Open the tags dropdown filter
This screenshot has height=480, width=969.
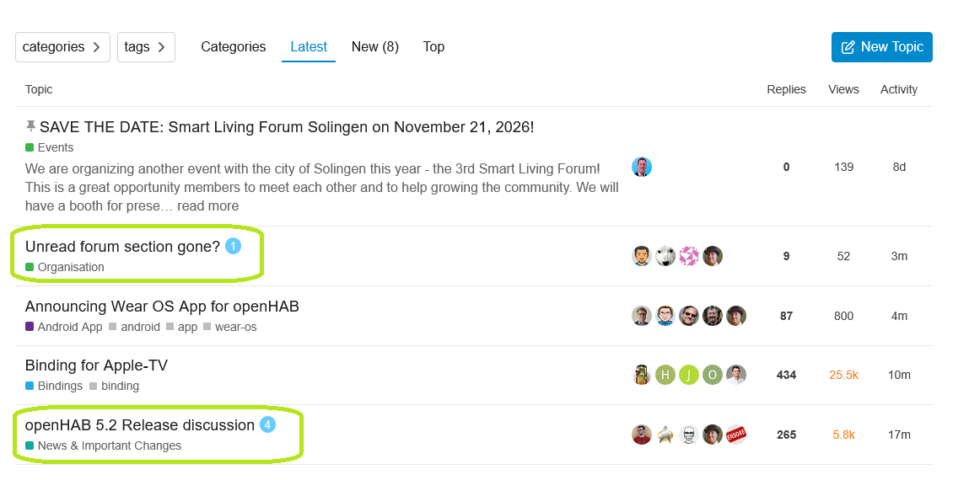coord(146,47)
